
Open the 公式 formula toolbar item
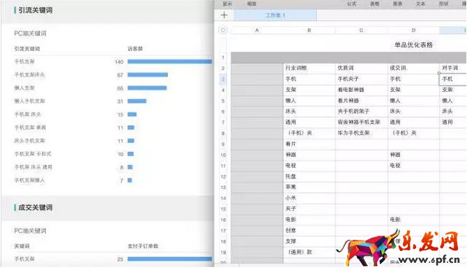point(351,3)
